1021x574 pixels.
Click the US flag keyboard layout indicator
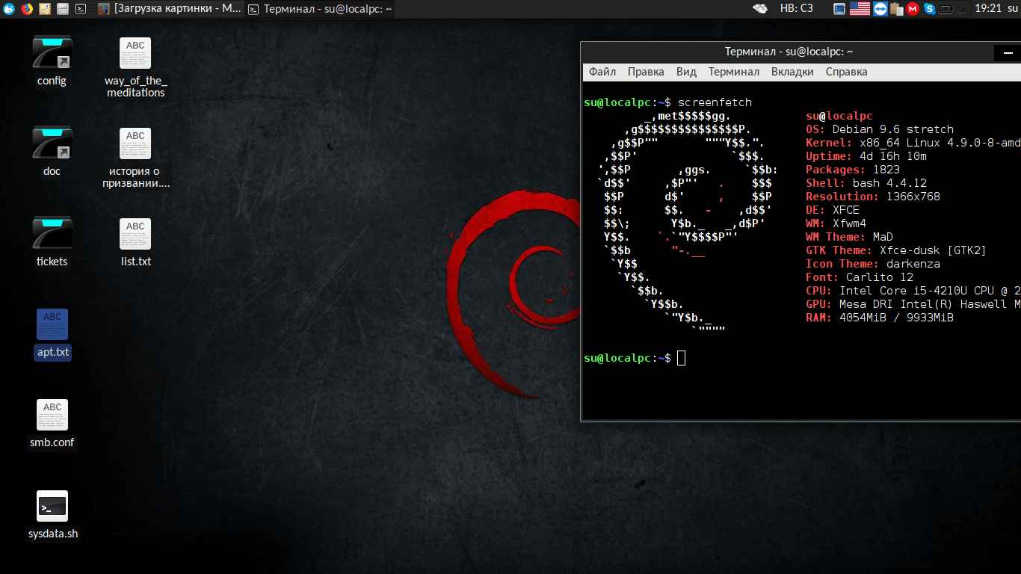click(860, 9)
